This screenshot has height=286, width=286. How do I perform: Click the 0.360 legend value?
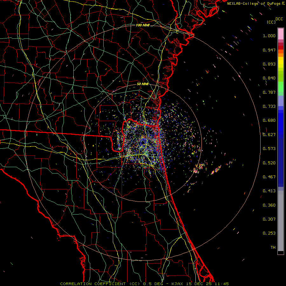269,205
